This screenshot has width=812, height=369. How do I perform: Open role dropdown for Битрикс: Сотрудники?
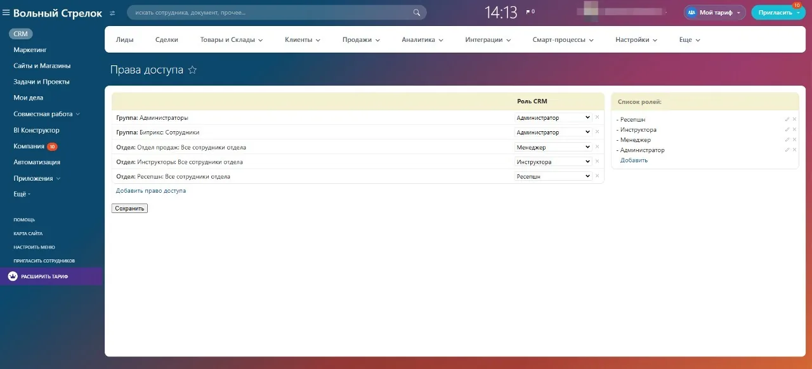553,132
